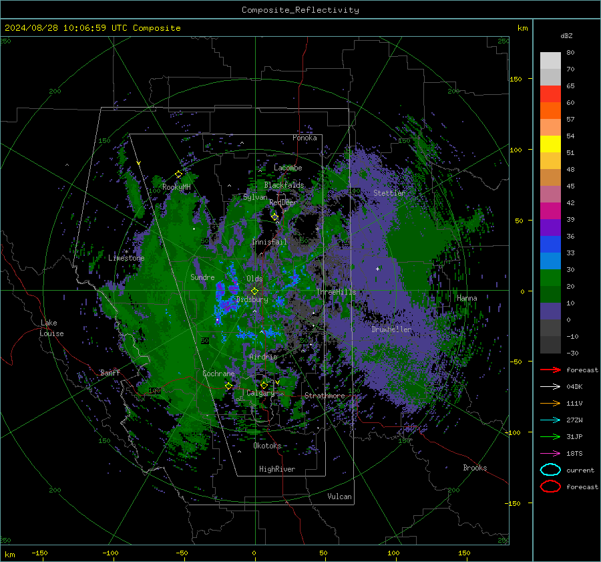Select the 20 dBZ green color swatch
The image size is (601, 562).
[550, 278]
